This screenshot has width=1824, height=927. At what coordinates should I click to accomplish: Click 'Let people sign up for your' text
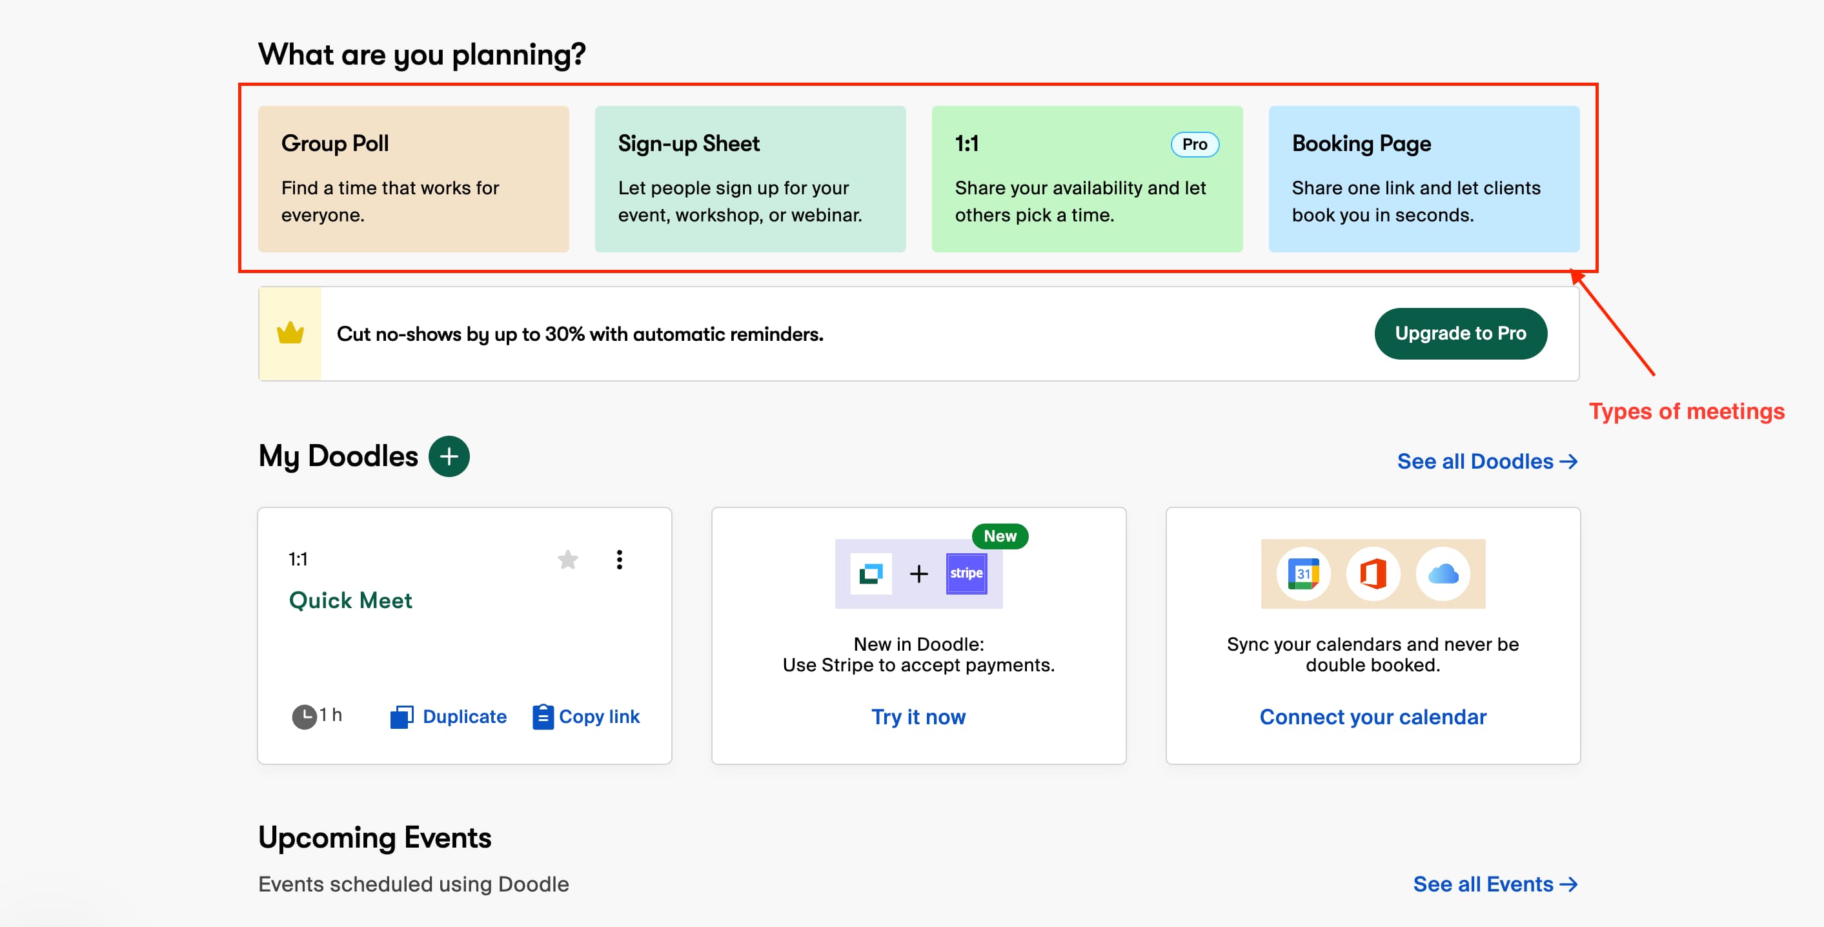[734, 188]
